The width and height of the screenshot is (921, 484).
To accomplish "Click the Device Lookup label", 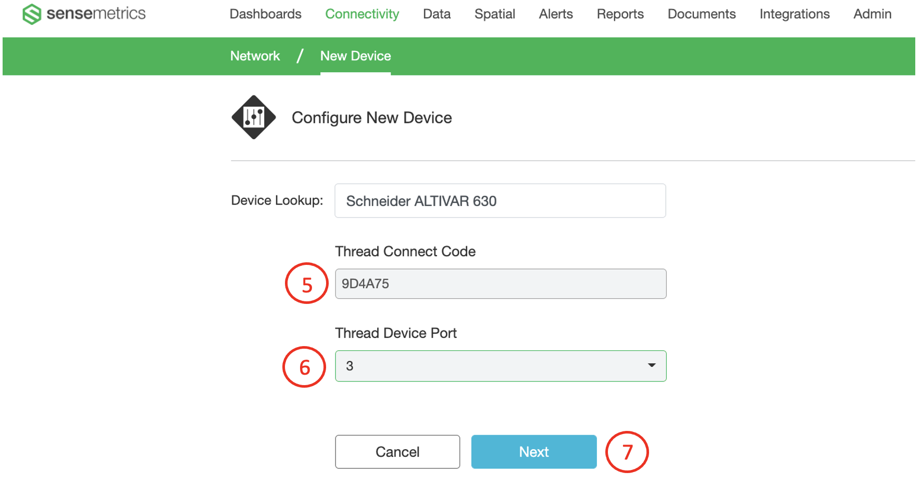I will point(277,200).
